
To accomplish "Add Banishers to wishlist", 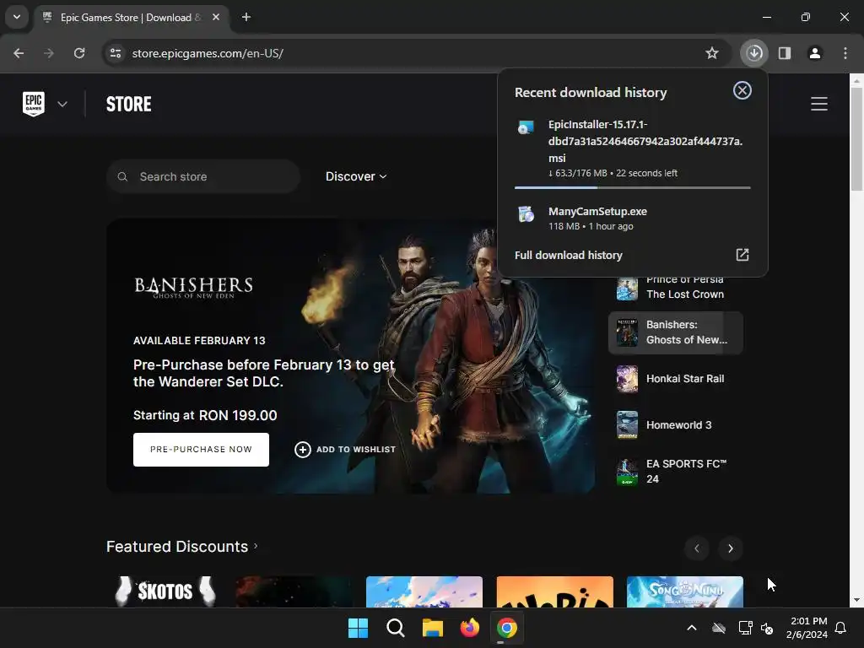I will (x=345, y=450).
